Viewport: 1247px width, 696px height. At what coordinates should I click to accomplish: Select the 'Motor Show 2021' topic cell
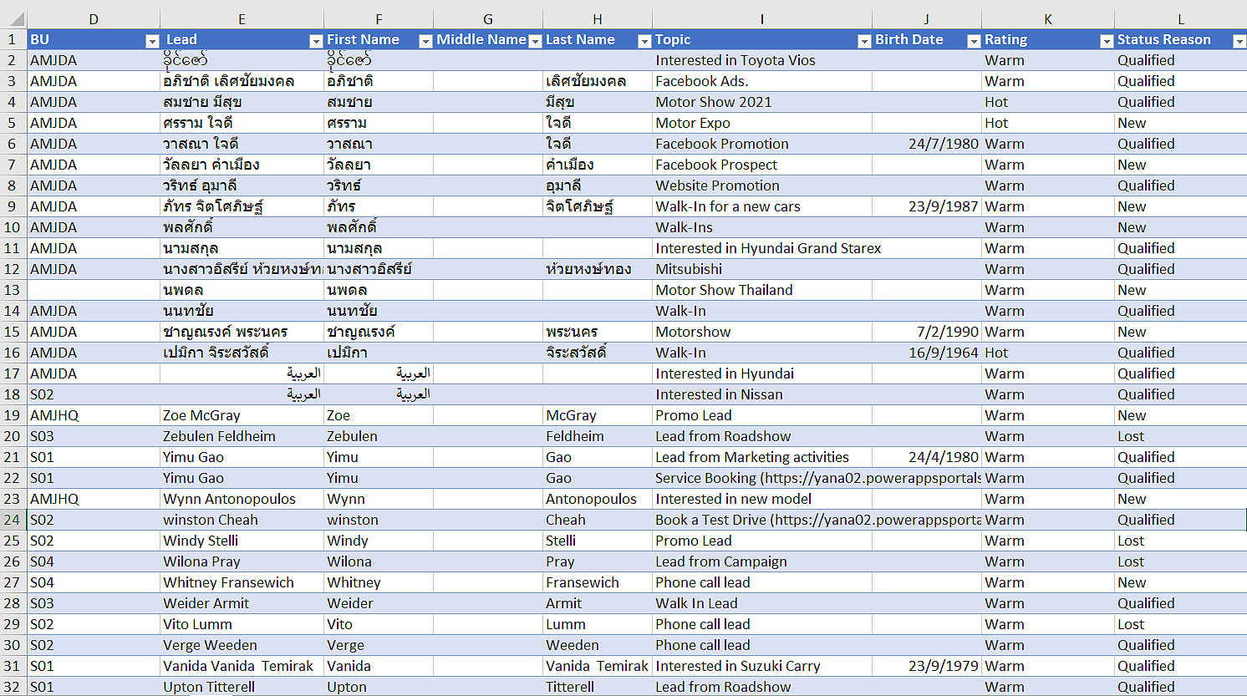[x=761, y=102]
